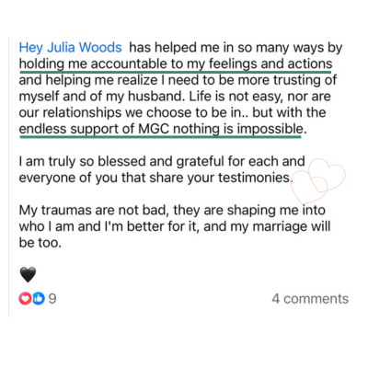The width and height of the screenshot is (368, 368).
Task: Click the blue Like thumbs-up reaction icon
Action: pyautogui.click(x=39, y=298)
